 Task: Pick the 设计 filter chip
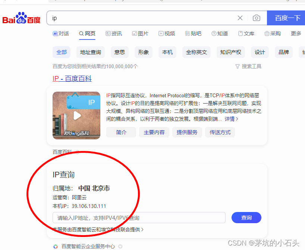[260, 52]
